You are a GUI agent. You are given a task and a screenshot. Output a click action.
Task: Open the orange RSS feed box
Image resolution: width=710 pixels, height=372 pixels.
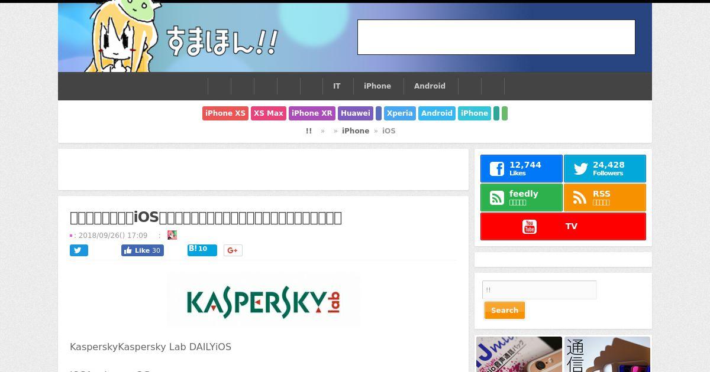605,198
